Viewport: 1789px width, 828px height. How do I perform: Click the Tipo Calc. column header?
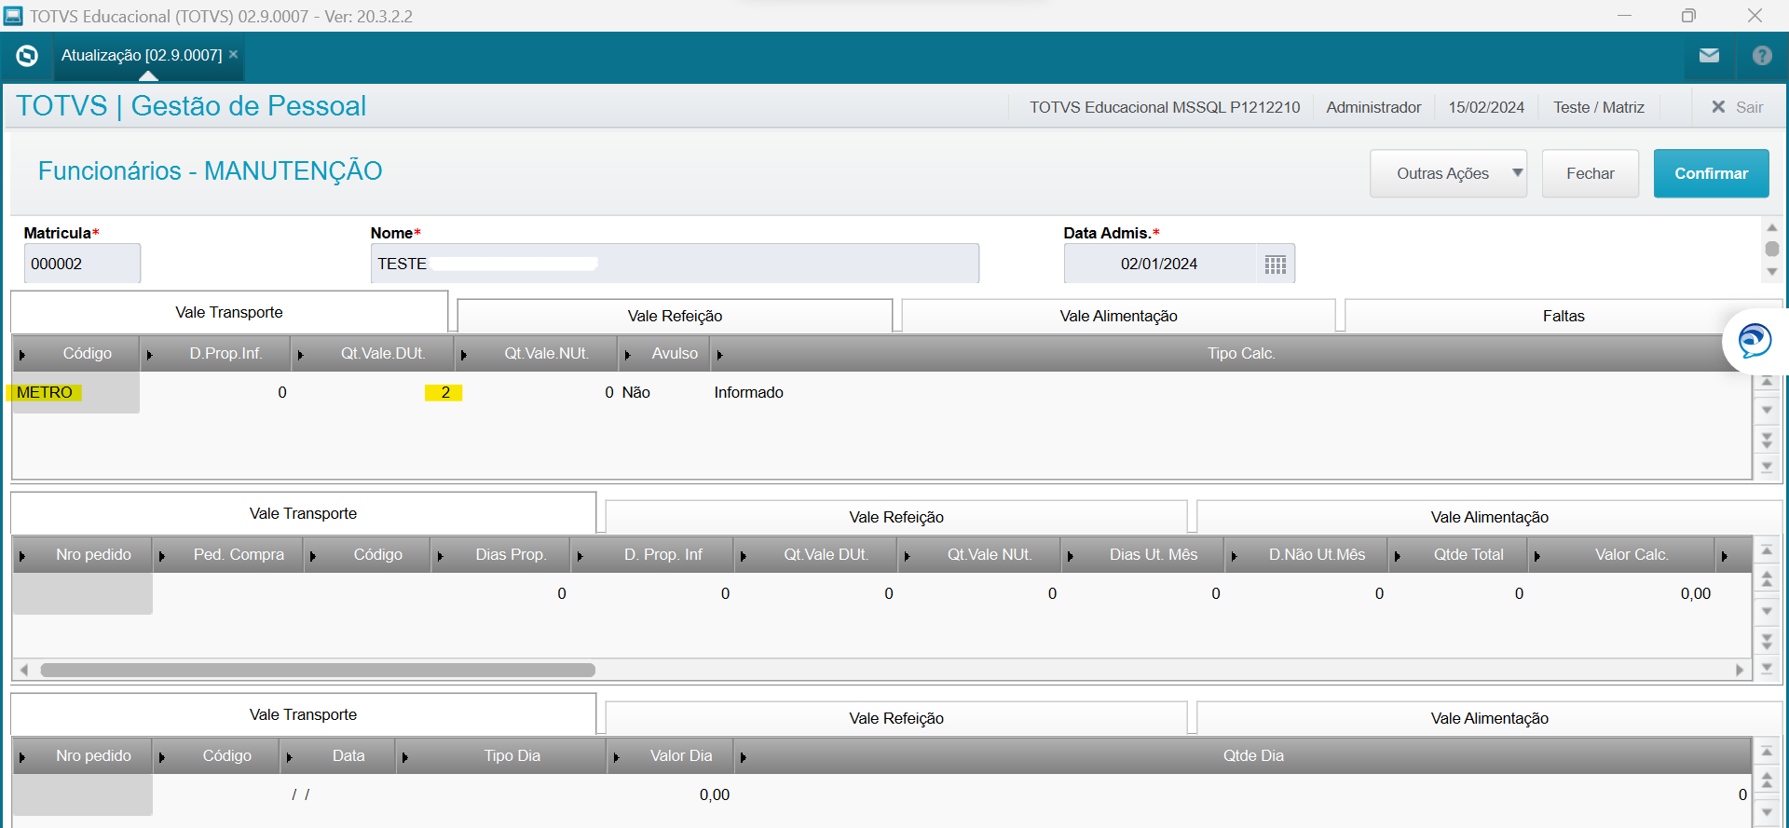[x=1240, y=354]
